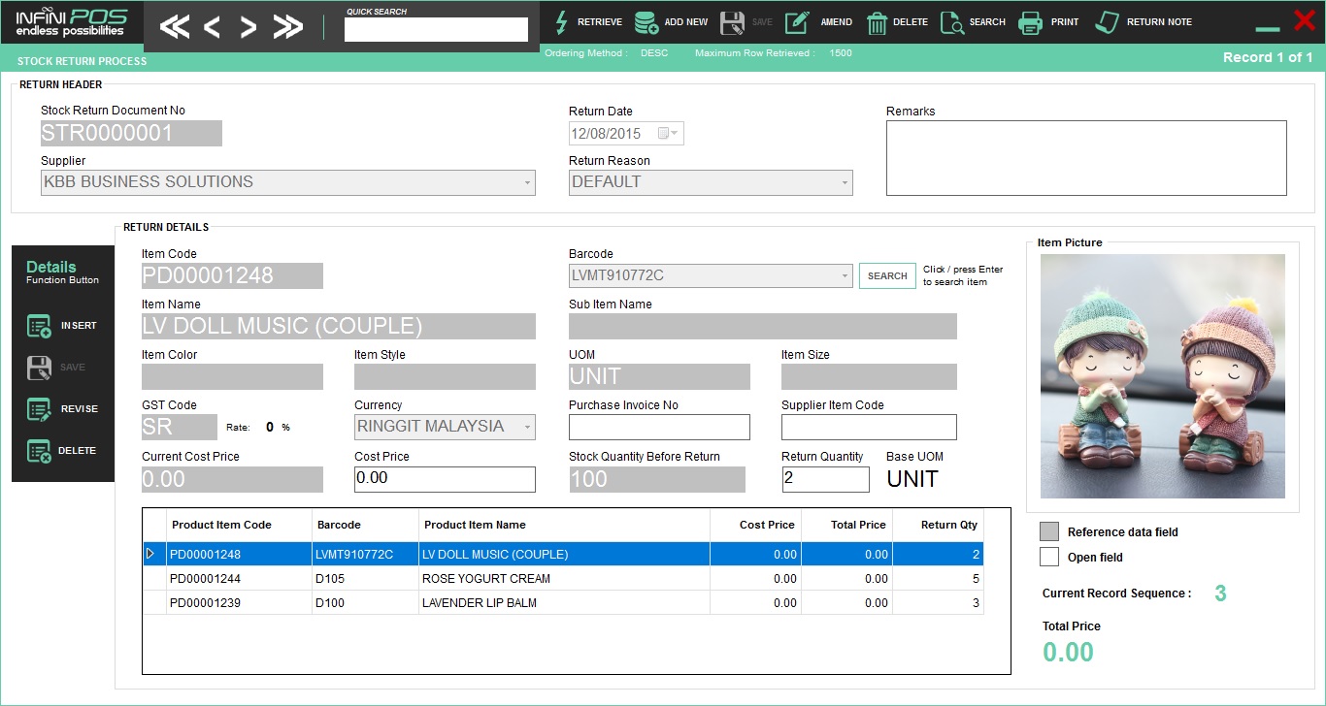Click the LV Doll item picture
Viewport: 1326px width, 706px height.
1162,376
